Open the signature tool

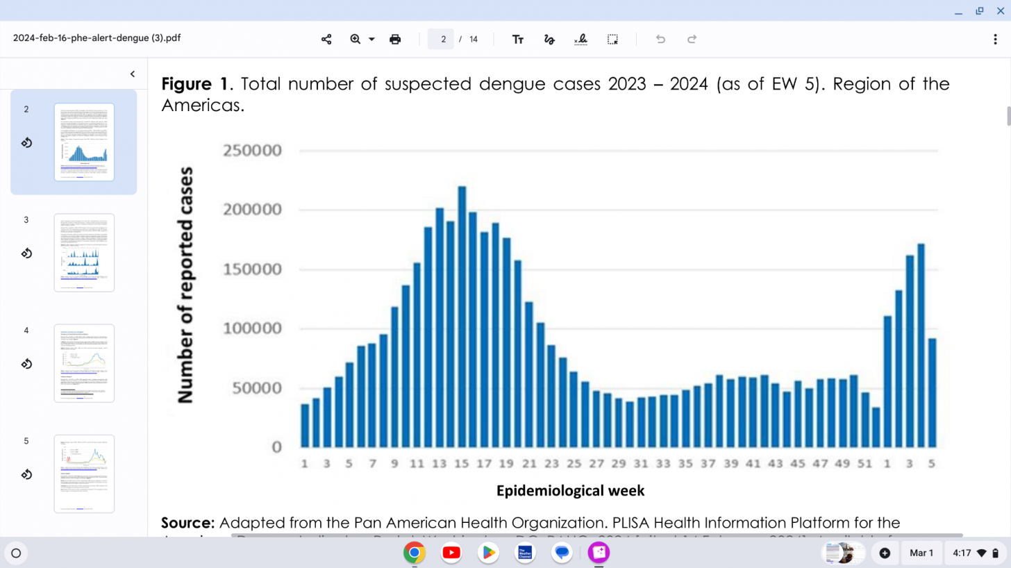[x=580, y=39]
